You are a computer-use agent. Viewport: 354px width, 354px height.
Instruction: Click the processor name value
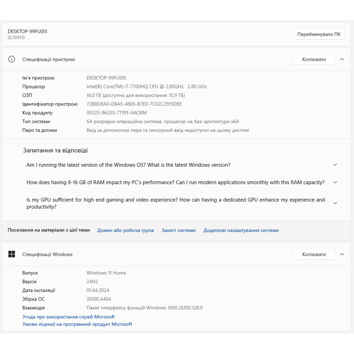[x=147, y=87]
